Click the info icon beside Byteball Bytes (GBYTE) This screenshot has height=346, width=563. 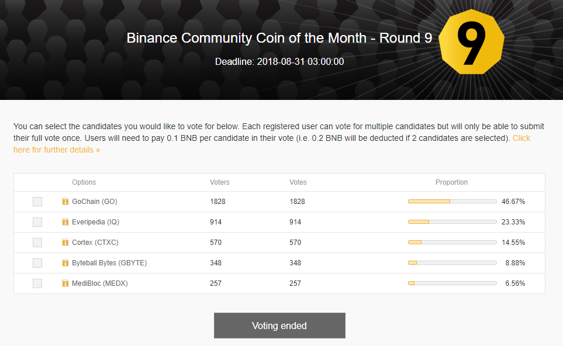(65, 263)
